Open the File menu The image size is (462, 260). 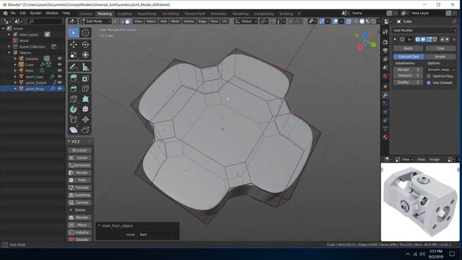13,13
